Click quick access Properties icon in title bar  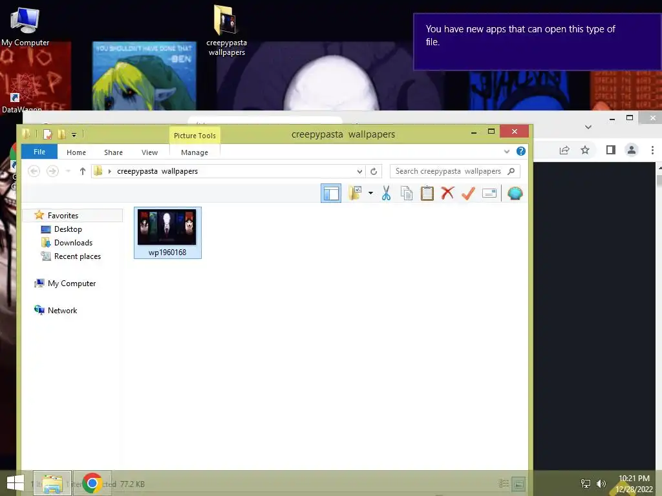[48, 134]
